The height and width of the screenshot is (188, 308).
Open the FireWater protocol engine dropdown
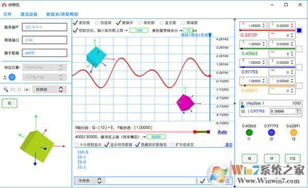click(45, 67)
